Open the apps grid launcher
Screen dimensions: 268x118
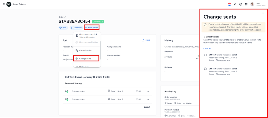click(246, 4)
